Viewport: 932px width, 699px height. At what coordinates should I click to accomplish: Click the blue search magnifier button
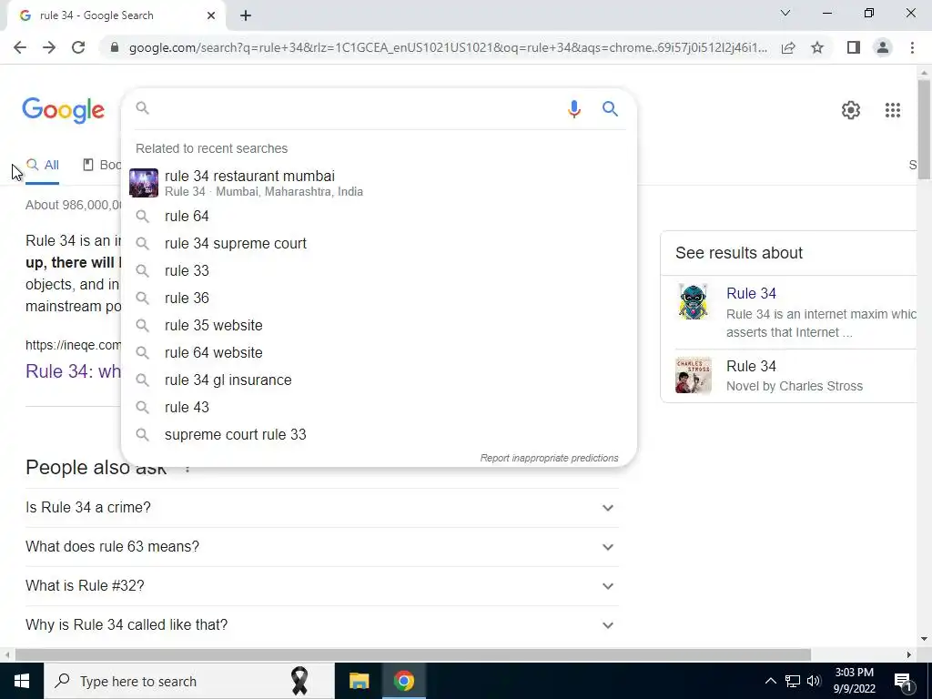click(610, 109)
